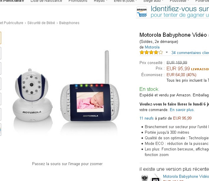Select the first product thumbnail on left

[x=0, y=38]
